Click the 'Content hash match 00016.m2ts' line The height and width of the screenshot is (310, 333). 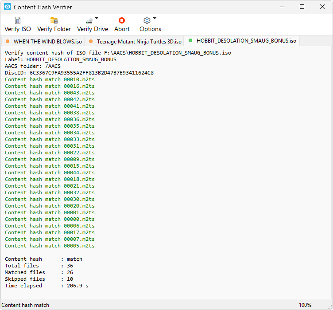[50, 86]
